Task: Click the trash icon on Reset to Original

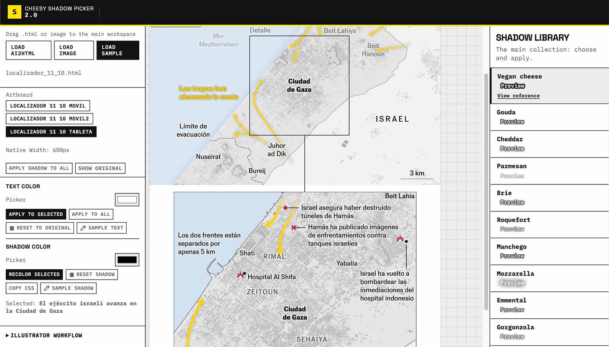Action: click(12, 228)
